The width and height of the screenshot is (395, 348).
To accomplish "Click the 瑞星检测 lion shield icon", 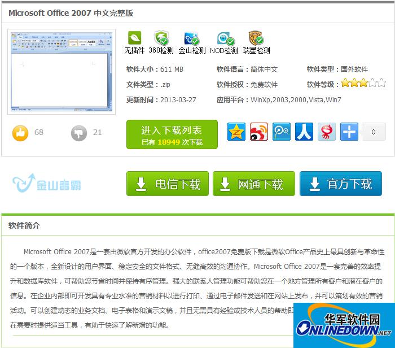I will [256, 38].
